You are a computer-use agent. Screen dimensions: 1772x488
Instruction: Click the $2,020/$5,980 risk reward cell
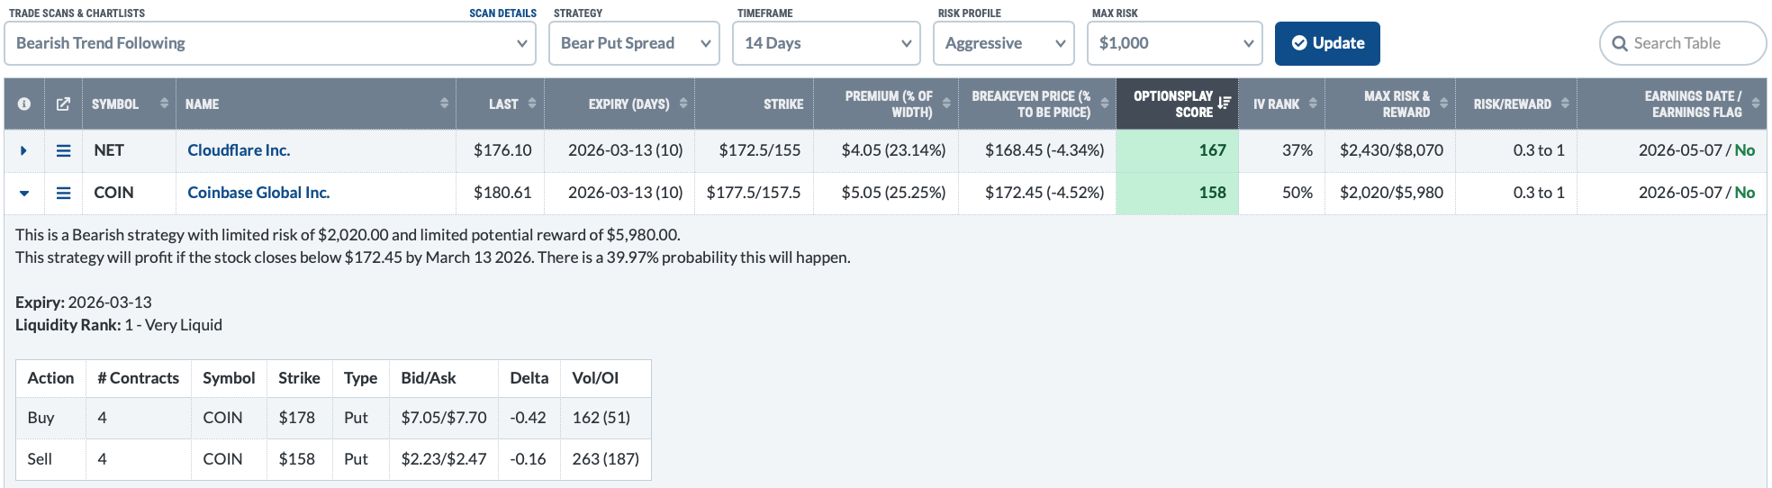click(x=1391, y=193)
